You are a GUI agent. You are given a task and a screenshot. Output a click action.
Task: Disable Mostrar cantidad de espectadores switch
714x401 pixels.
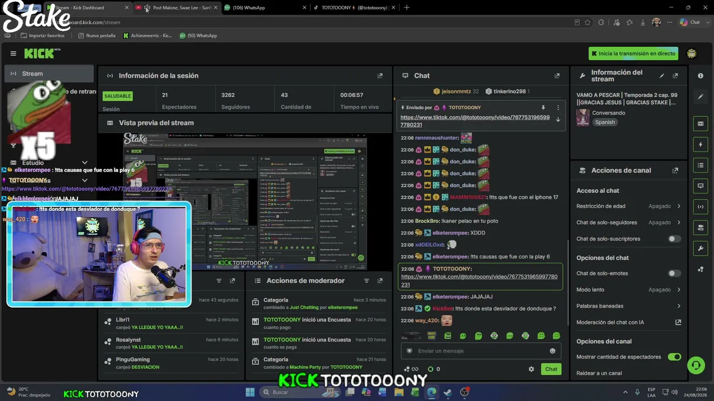pos(674,357)
